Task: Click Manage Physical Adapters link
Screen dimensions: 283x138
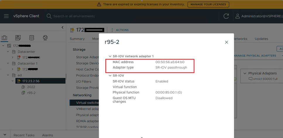Action: pos(255,56)
